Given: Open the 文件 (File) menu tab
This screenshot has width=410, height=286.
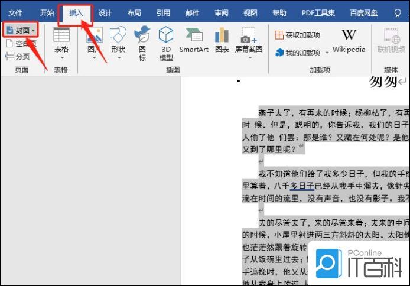Looking at the screenshot, I should tap(15, 13).
